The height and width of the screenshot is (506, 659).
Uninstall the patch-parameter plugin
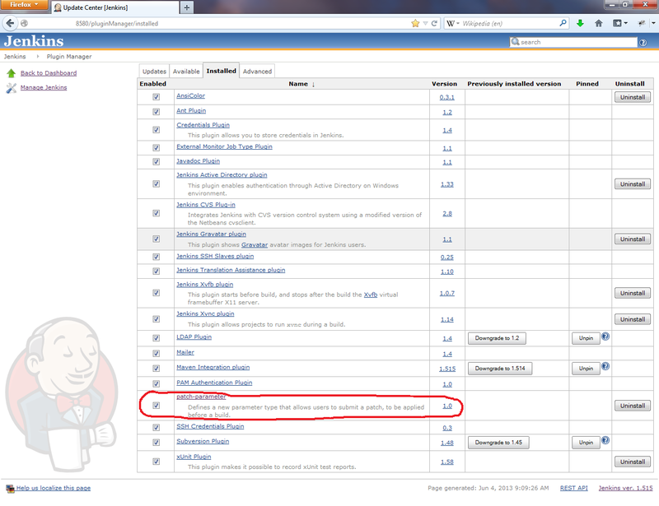632,406
